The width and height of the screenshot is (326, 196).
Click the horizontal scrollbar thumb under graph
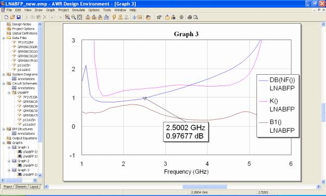click(x=205, y=187)
